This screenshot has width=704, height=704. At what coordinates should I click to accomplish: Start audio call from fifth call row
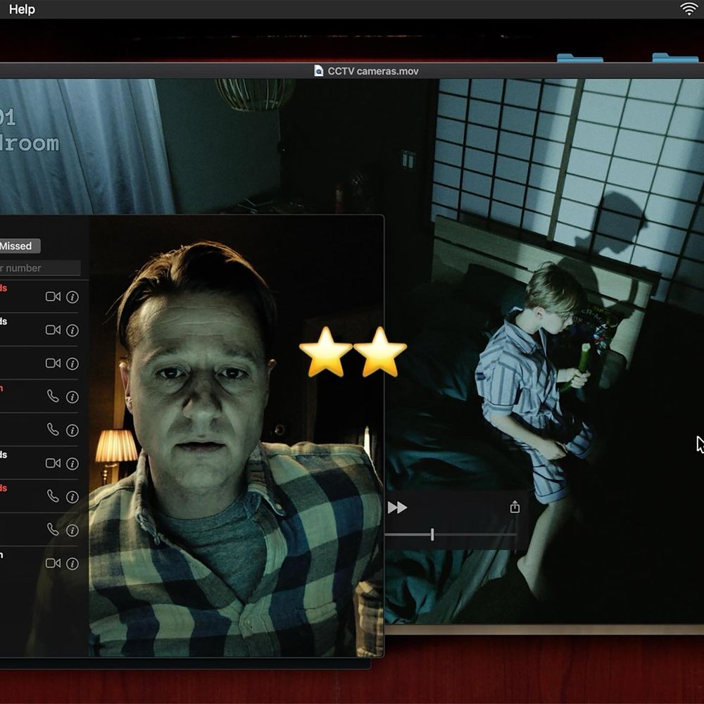point(53,429)
